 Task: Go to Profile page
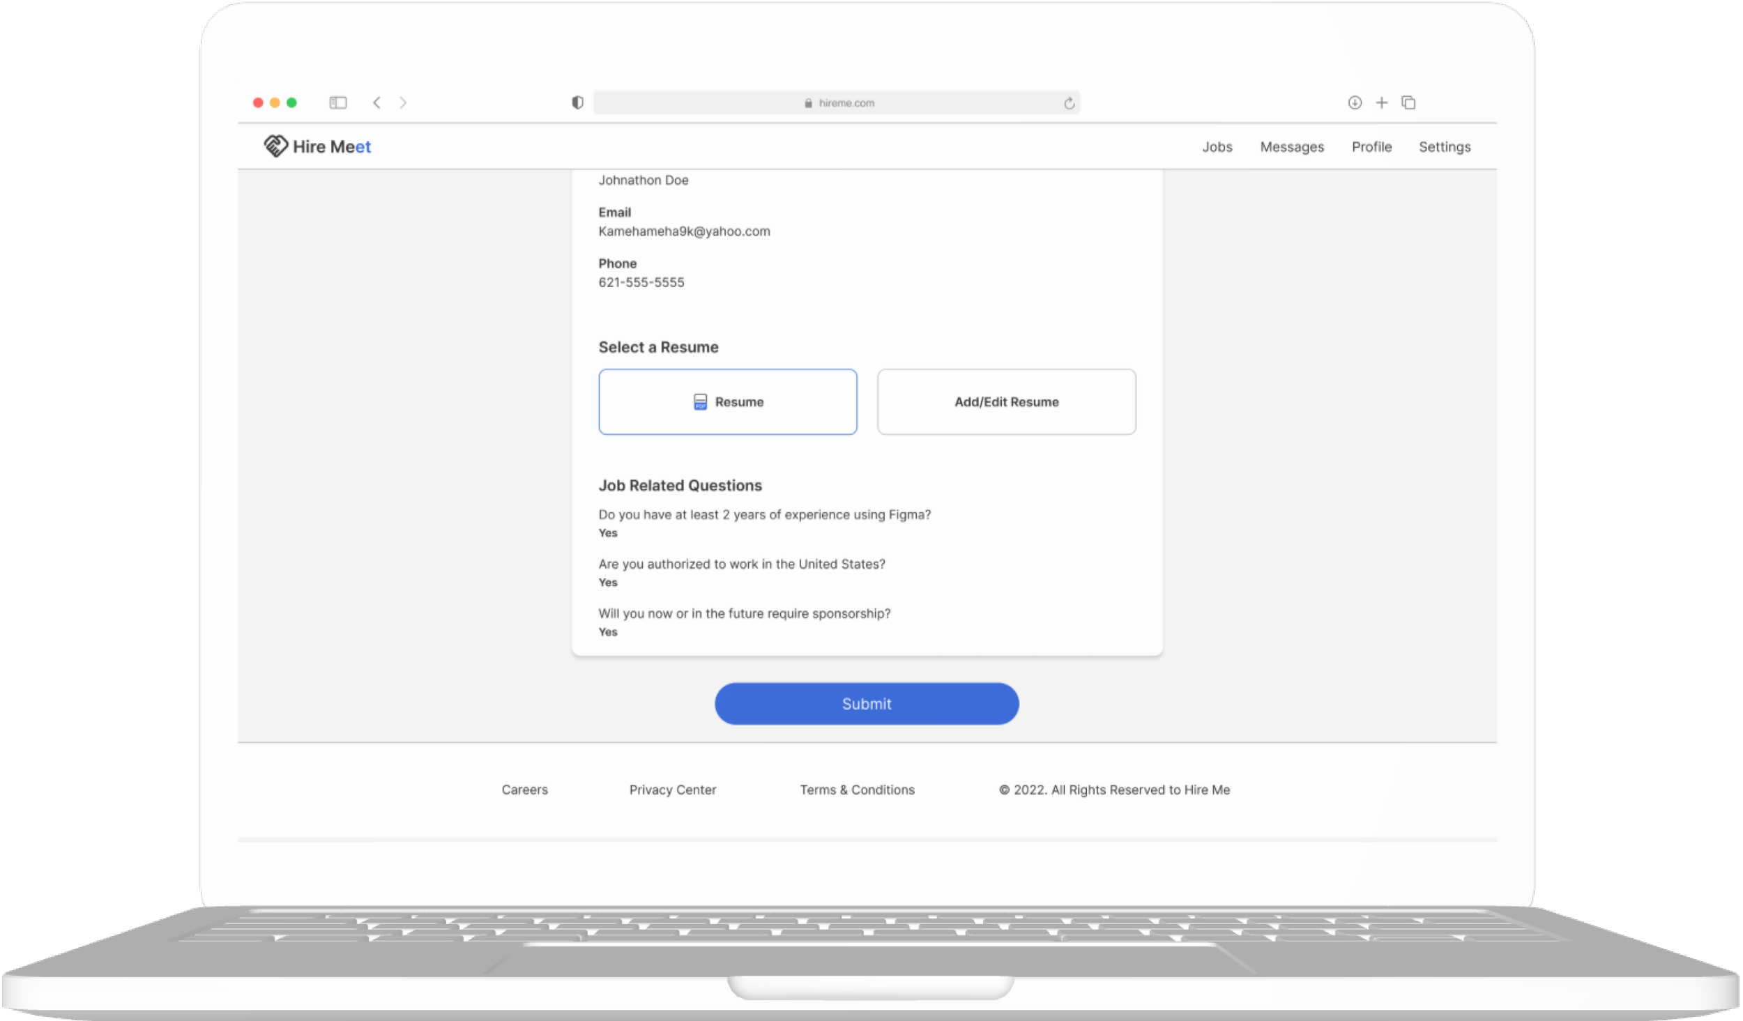point(1371,146)
